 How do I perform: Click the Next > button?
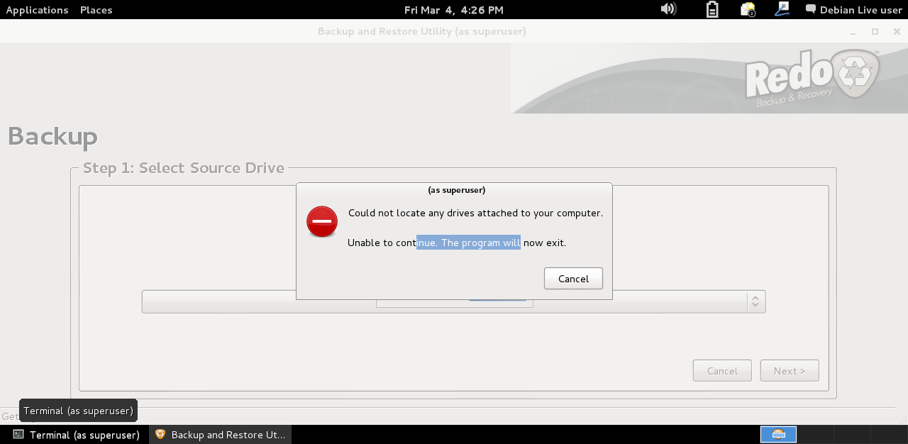[789, 371]
